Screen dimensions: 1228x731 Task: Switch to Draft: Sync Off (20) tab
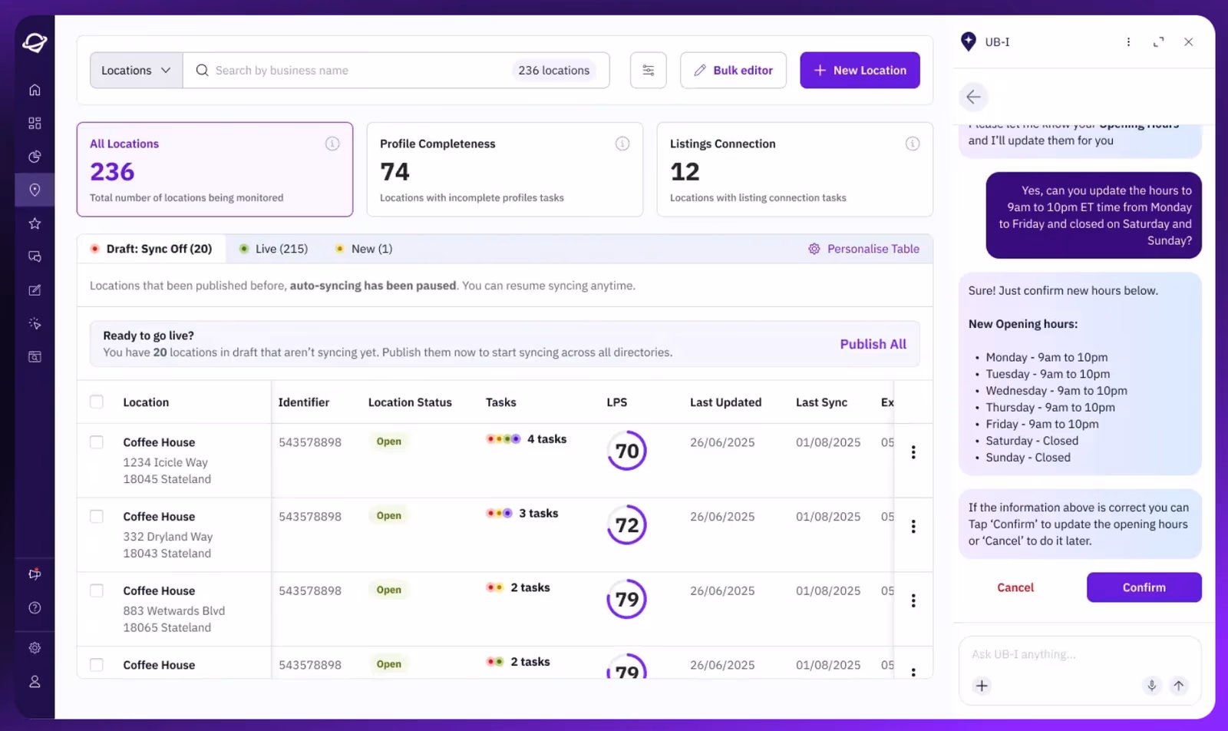(151, 249)
